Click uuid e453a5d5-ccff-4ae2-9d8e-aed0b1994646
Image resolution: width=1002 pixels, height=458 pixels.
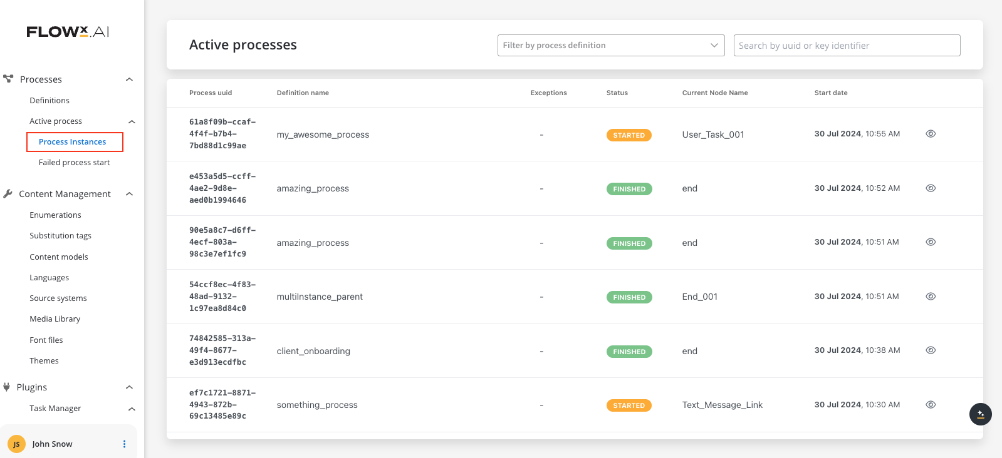click(x=222, y=188)
